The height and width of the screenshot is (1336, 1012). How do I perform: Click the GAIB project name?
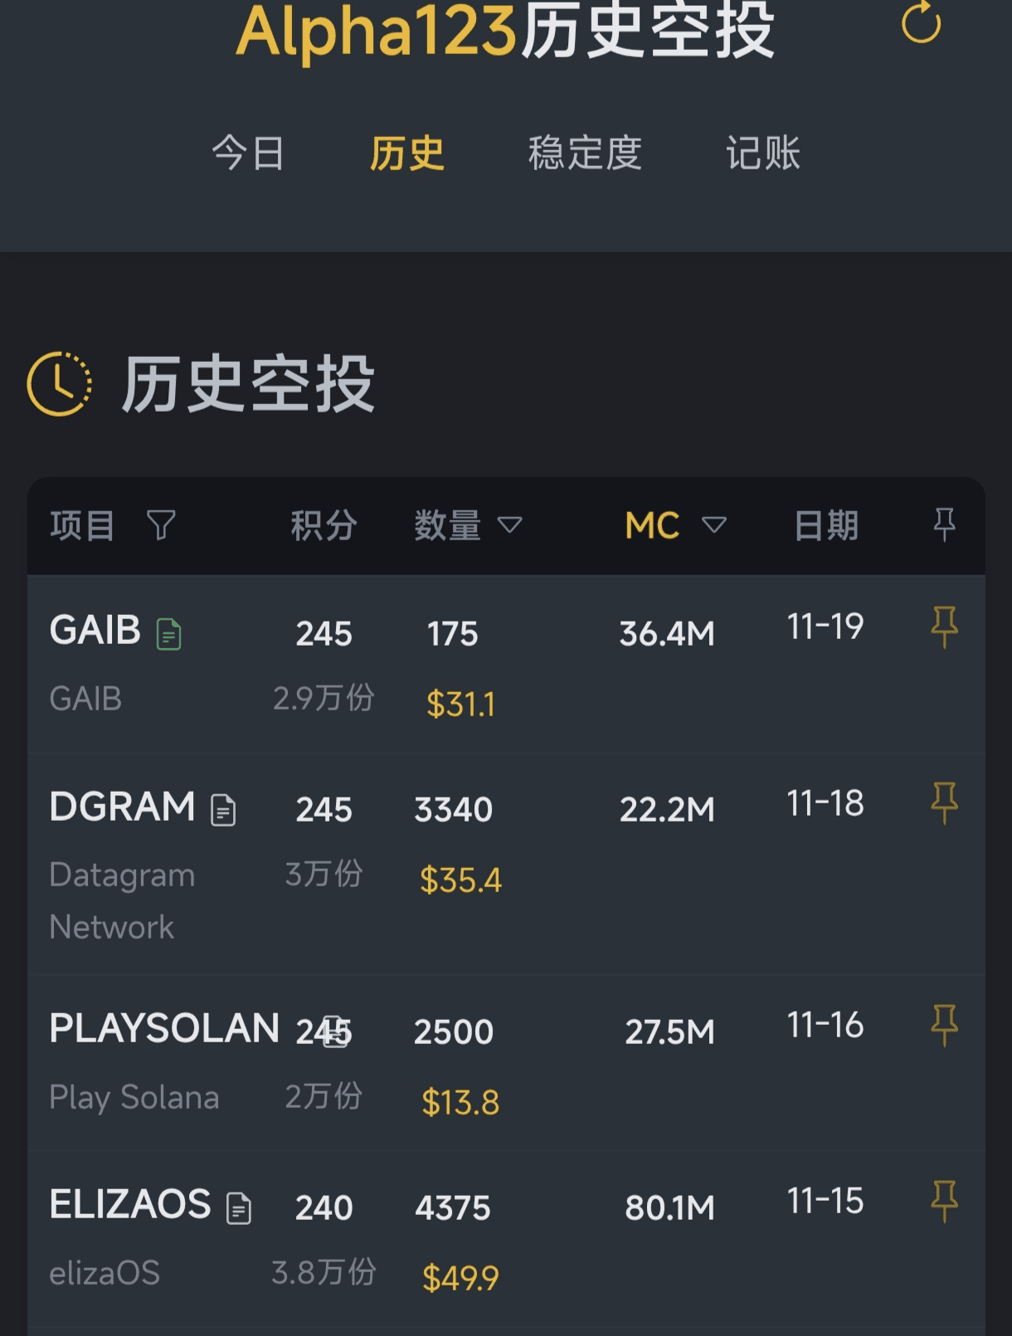point(95,631)
